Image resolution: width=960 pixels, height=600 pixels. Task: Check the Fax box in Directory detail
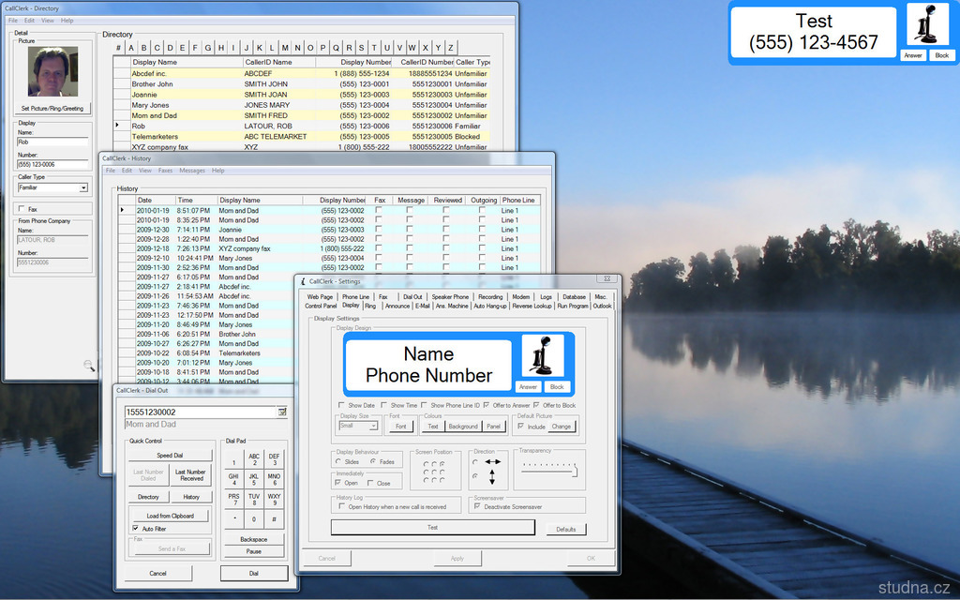(x=22, y=209)
